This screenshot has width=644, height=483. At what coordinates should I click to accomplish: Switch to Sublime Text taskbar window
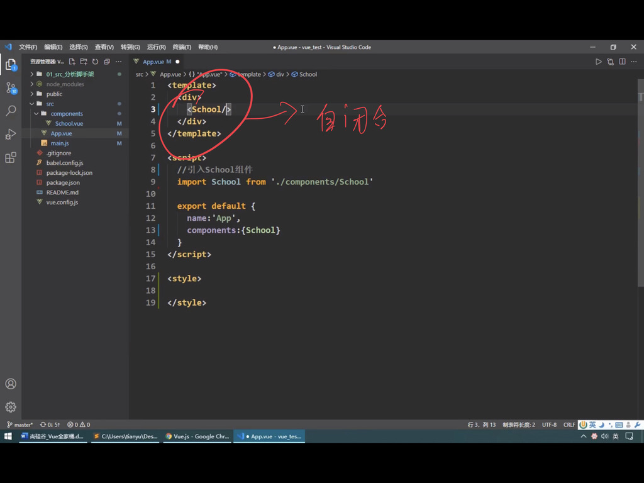126,436
